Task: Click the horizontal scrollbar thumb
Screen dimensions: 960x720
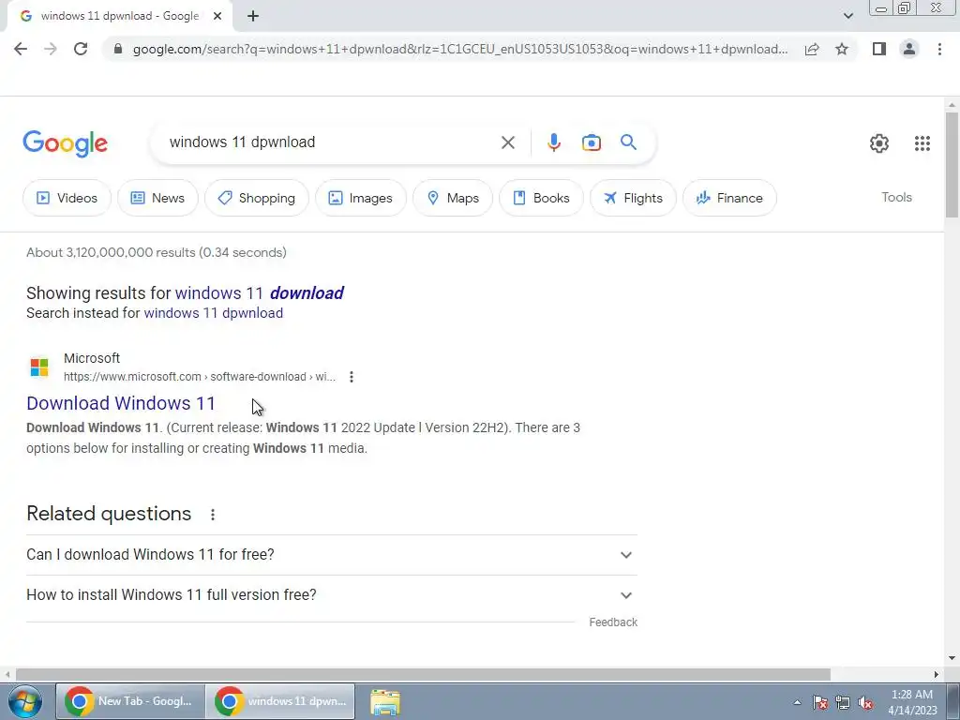Action: point(423,674)
